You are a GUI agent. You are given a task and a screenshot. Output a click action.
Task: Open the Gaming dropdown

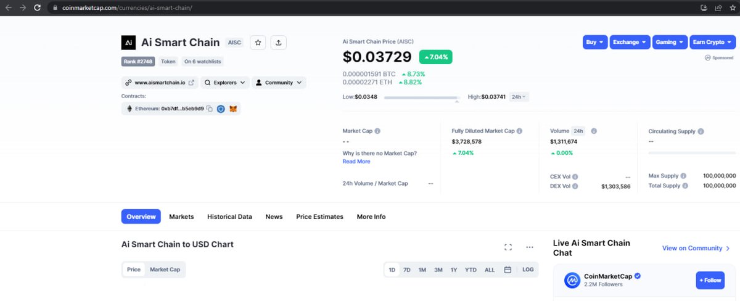(670, 42)
